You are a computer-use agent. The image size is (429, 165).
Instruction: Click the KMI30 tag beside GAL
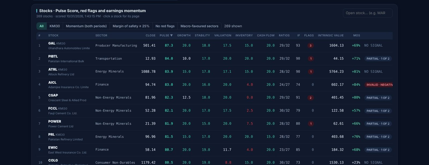pyautogui.click(x=61, y=43)
